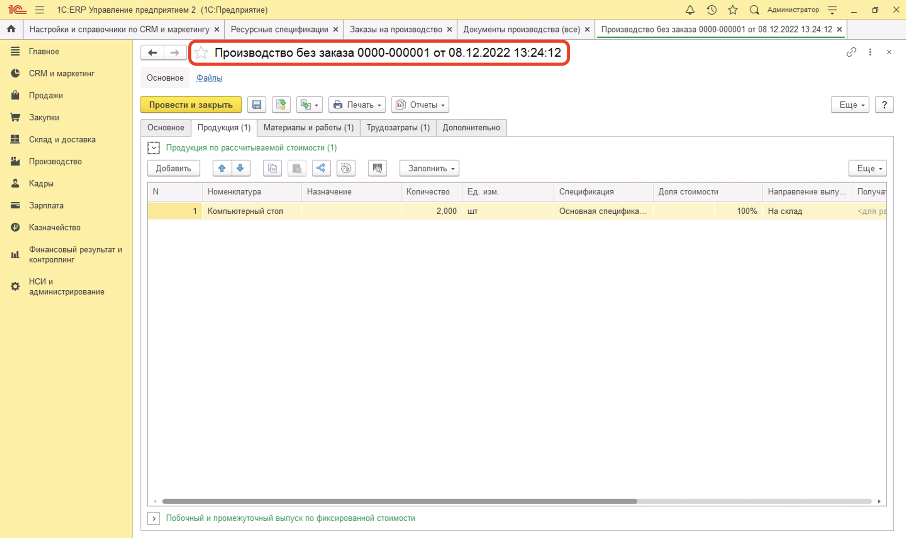The image size is (906, 538).
Task: Open notifications bell icon
Action: tap(690, 10)
